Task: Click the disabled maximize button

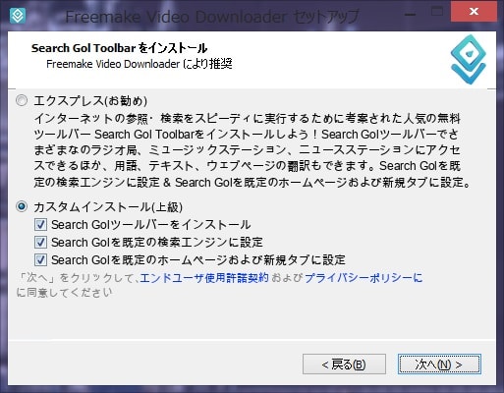Action: tap(437, 12)
